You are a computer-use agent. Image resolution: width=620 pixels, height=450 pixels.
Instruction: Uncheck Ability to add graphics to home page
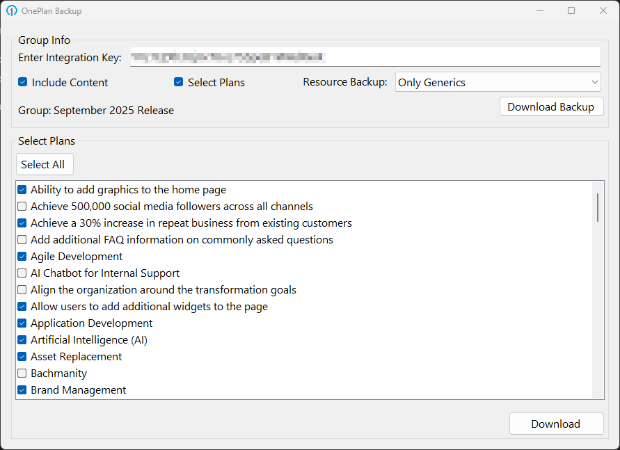[x=22, y=190]
